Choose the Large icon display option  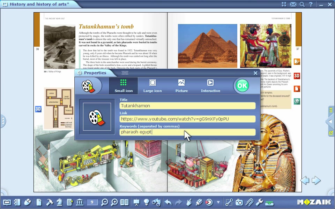[152, 86]
